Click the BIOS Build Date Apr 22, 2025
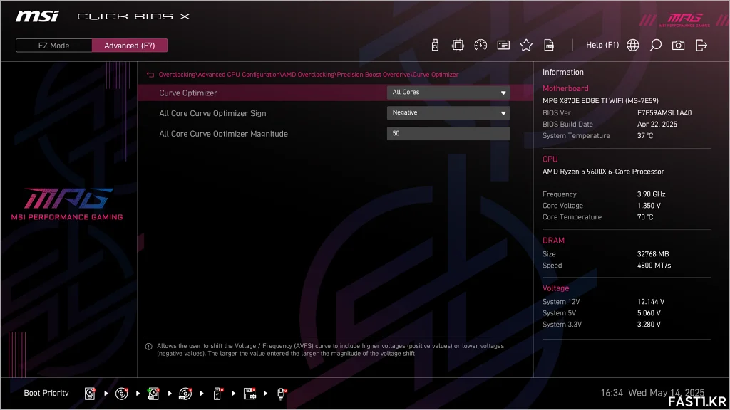This screenshot has height=410, width=730. pyautogui.click(x=657, y=124)
